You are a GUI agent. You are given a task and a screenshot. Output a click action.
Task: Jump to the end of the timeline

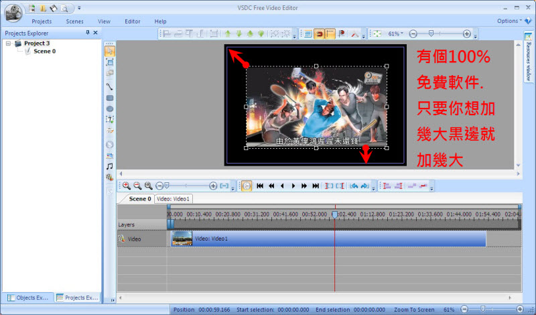pos(316,186)
